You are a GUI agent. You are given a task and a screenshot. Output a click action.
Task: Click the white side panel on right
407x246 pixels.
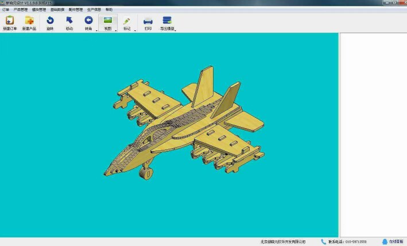(373, 135)
